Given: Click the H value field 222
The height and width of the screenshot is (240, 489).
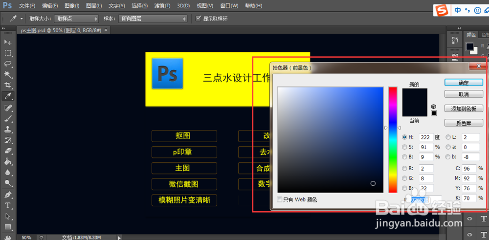Looking at the screenshot, I should point(426,137).
